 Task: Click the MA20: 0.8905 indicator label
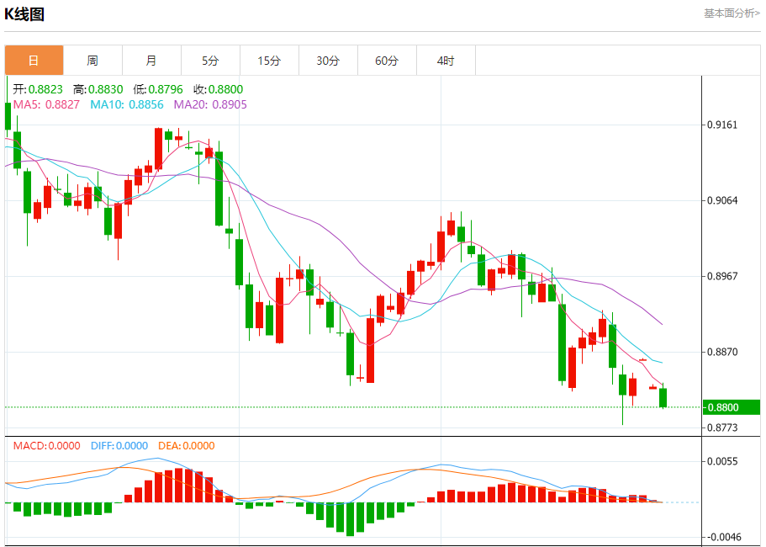(210, 104)
